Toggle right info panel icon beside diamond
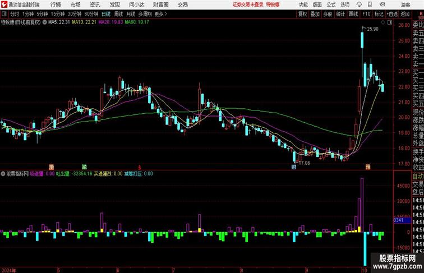 390,22
